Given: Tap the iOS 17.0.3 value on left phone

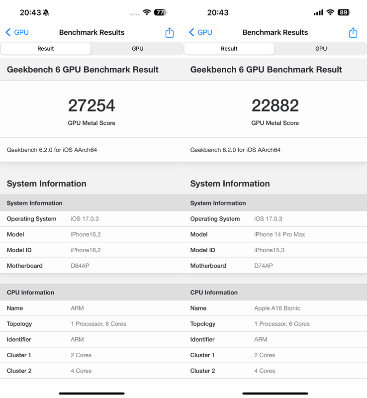Looking at the screenshot, I should point(85,218).
